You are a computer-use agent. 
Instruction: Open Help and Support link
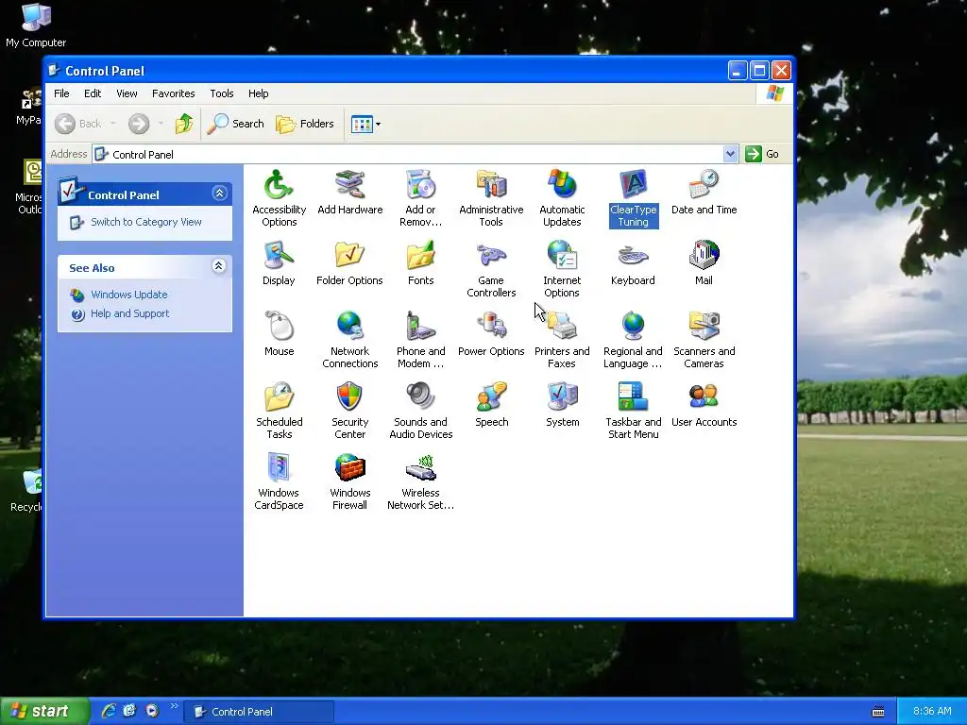(x=129, y=313)
